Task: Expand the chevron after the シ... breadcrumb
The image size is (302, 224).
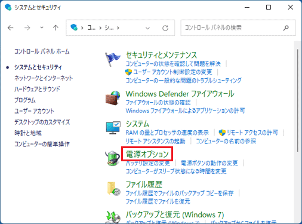Action: (118, 28)
